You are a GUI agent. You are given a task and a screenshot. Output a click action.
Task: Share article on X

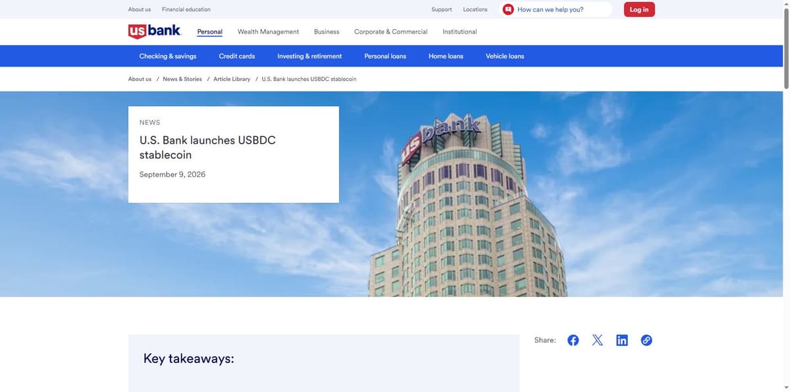pyautogui.click(x=597, y=341)
